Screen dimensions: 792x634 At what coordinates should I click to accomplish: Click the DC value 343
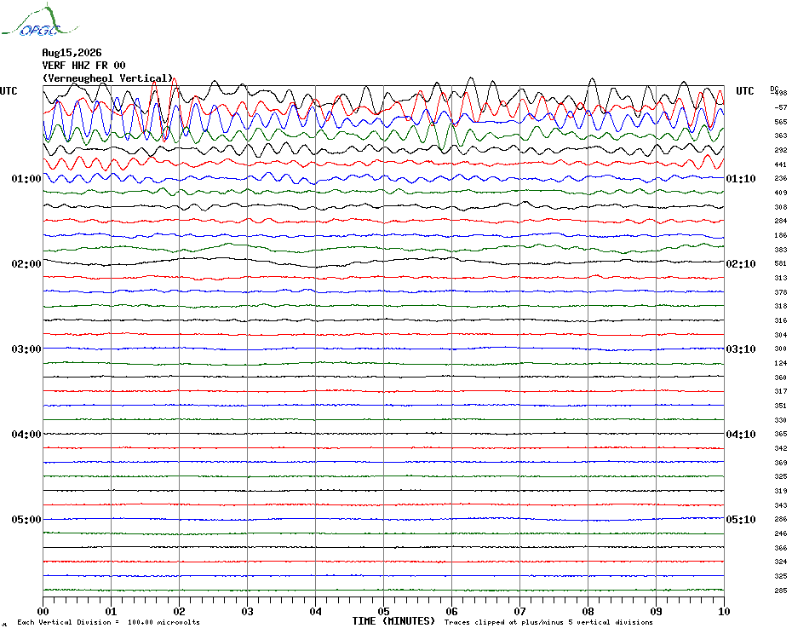(x=780, y=505)
